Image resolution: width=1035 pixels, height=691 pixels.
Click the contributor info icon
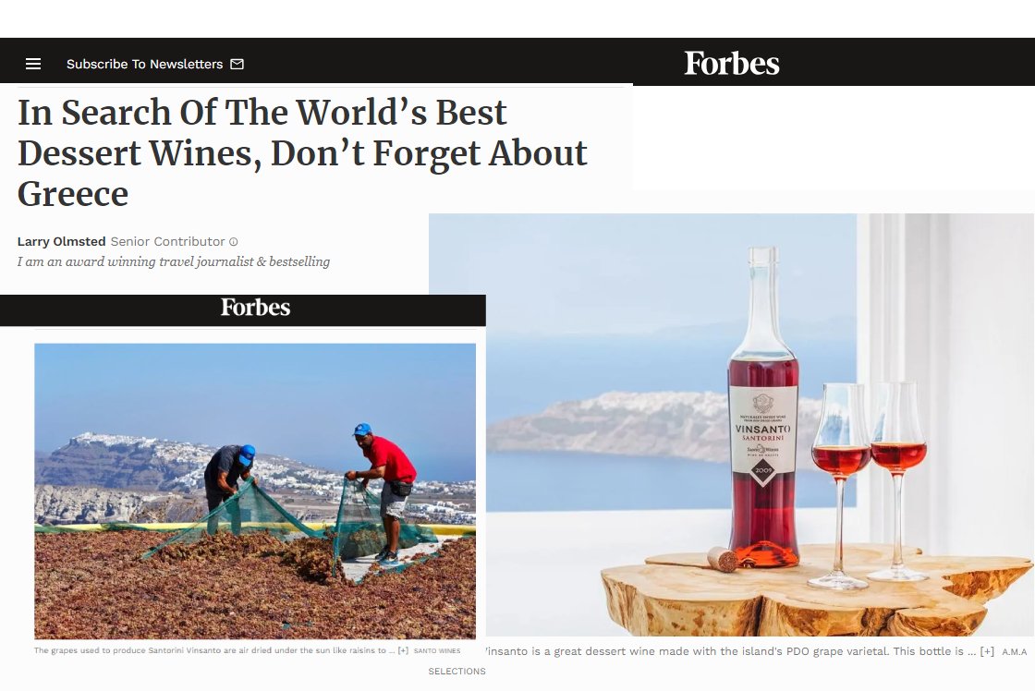pyautogui.click(x=234, y=242)
